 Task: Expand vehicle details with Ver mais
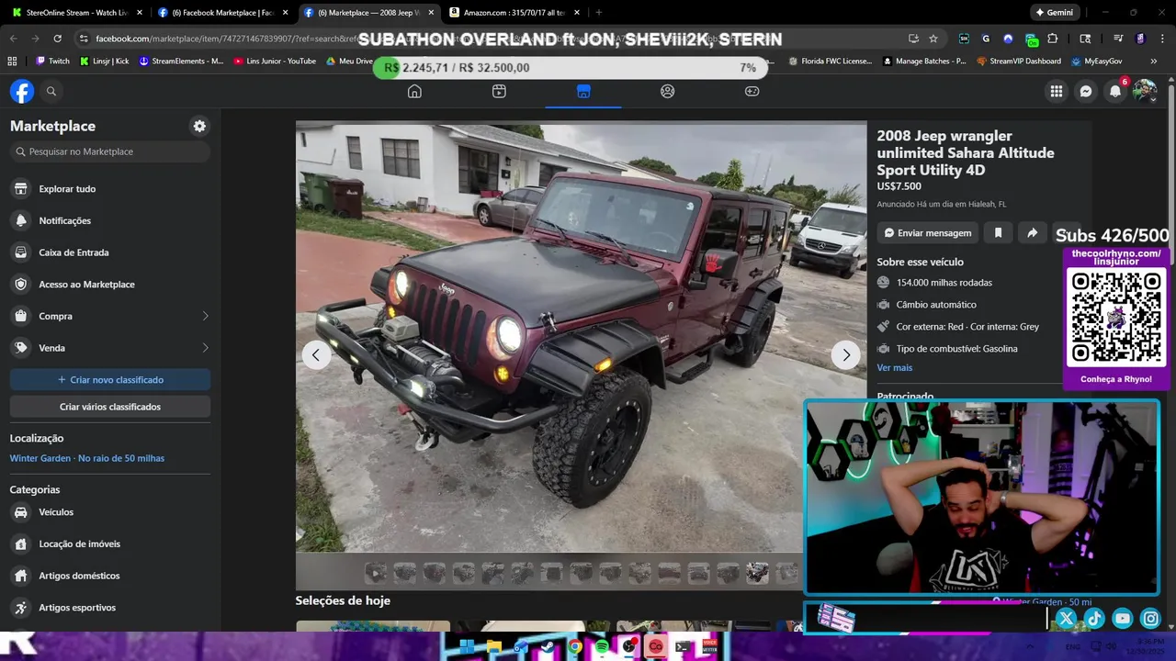pyautogui.click(x=894, y=367)
